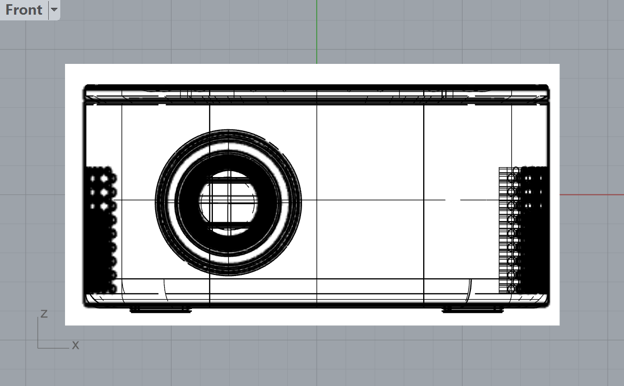624x386 pixels.
Task: Click the gap in the horizontal center line
Action: 453,200
